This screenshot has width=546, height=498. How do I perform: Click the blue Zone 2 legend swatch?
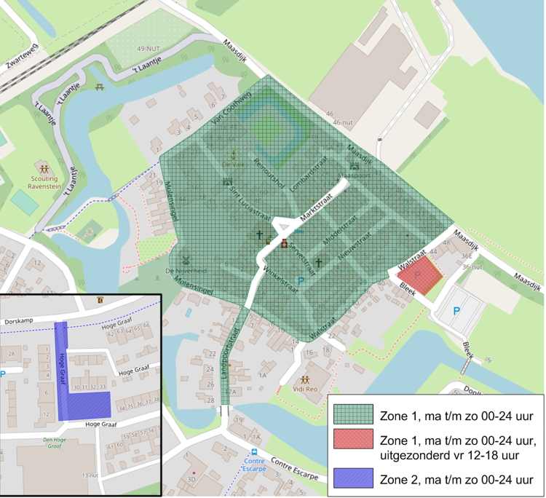(x=353, y=478)
